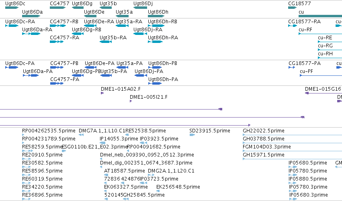Click protein CG4757-PA
This screenshot has width=342, height=201.
pyautogui.click(x=57, y=83)
